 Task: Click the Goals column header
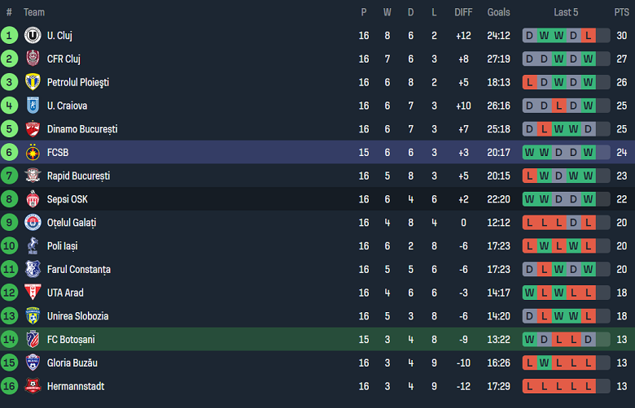tap(498, 12)
